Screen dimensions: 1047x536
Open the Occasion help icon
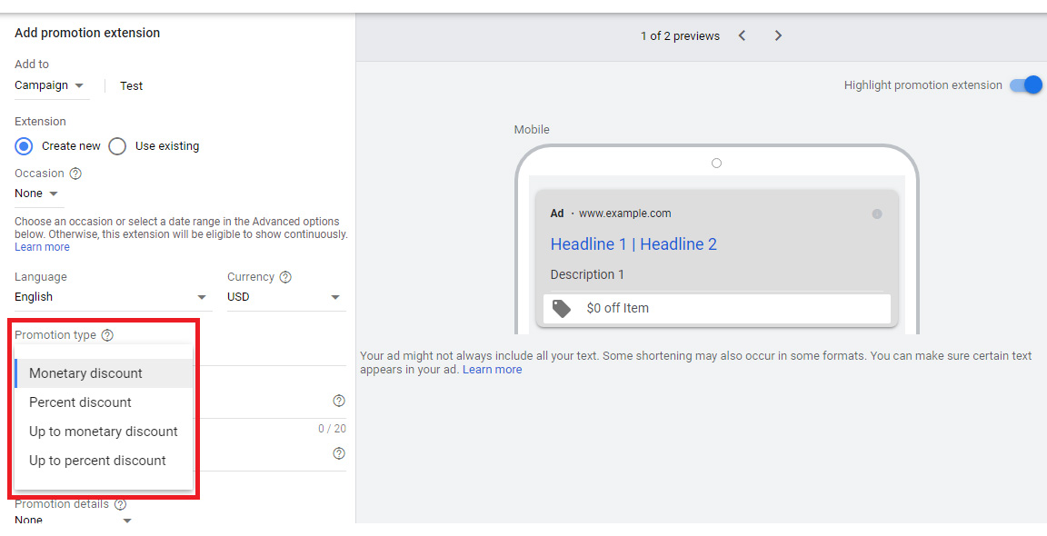click(75, 174)
